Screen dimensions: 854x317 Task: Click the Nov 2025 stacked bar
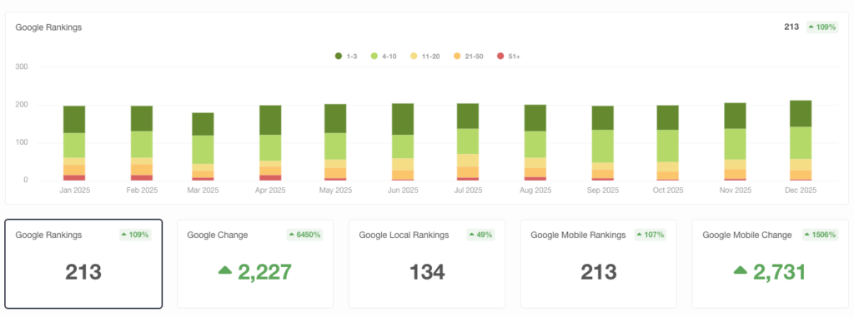tap(736, 142)
